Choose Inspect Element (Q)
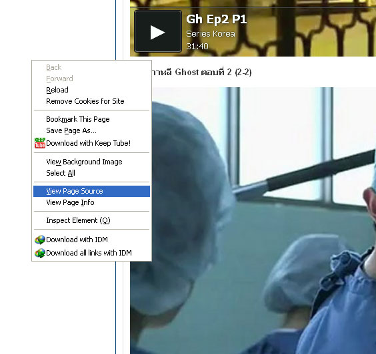The image size is (376, 354). point(91,220)
